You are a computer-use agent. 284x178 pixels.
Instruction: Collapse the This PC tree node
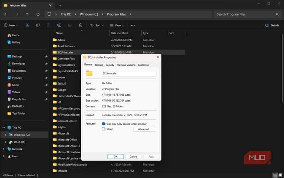[x=4, y=128]
